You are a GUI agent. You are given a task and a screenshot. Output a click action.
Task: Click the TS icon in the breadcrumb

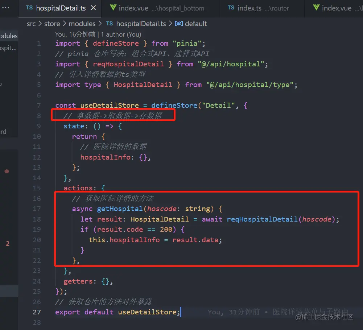(110, 23)
